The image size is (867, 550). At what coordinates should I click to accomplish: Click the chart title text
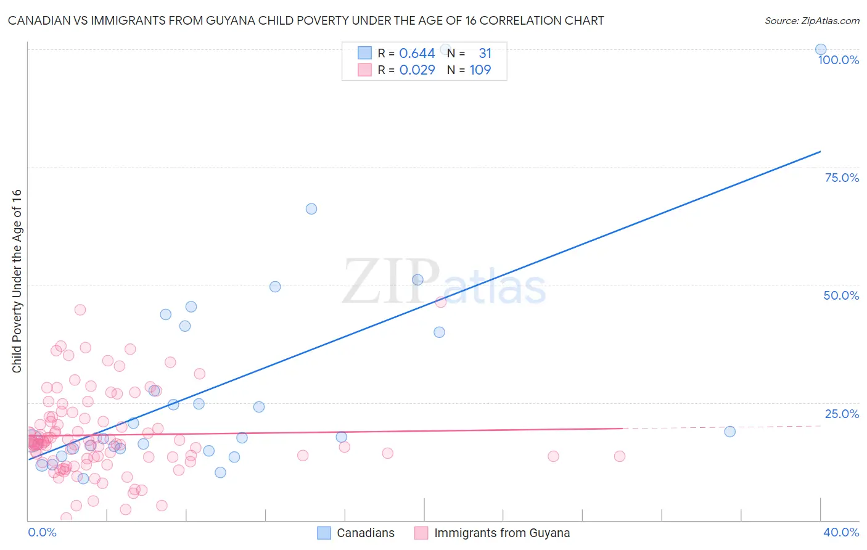click(306, 20)
